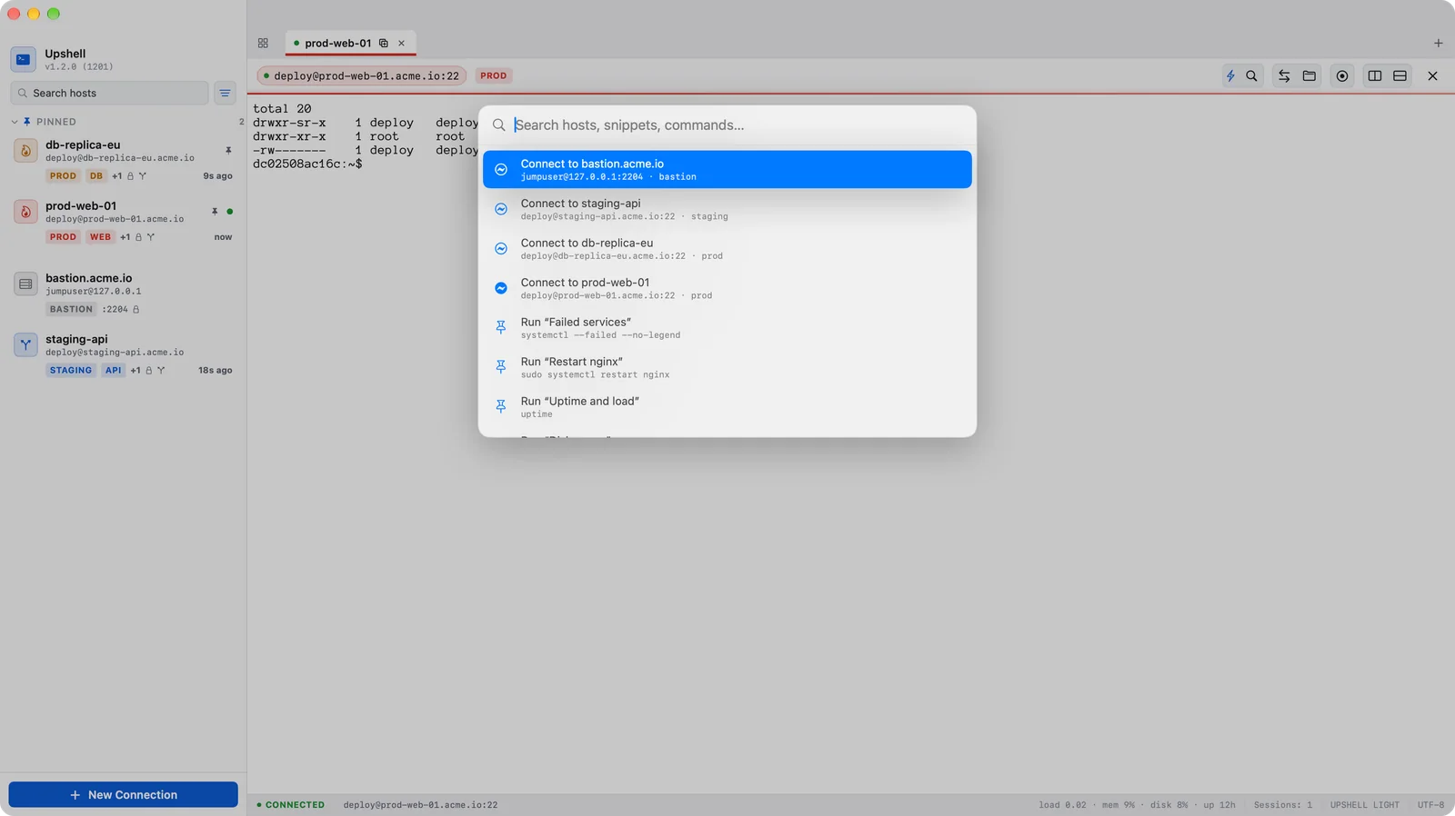Choose Connect to staging-api in the palette
This screenshot has height=816, width=1455.
[727, 209]
